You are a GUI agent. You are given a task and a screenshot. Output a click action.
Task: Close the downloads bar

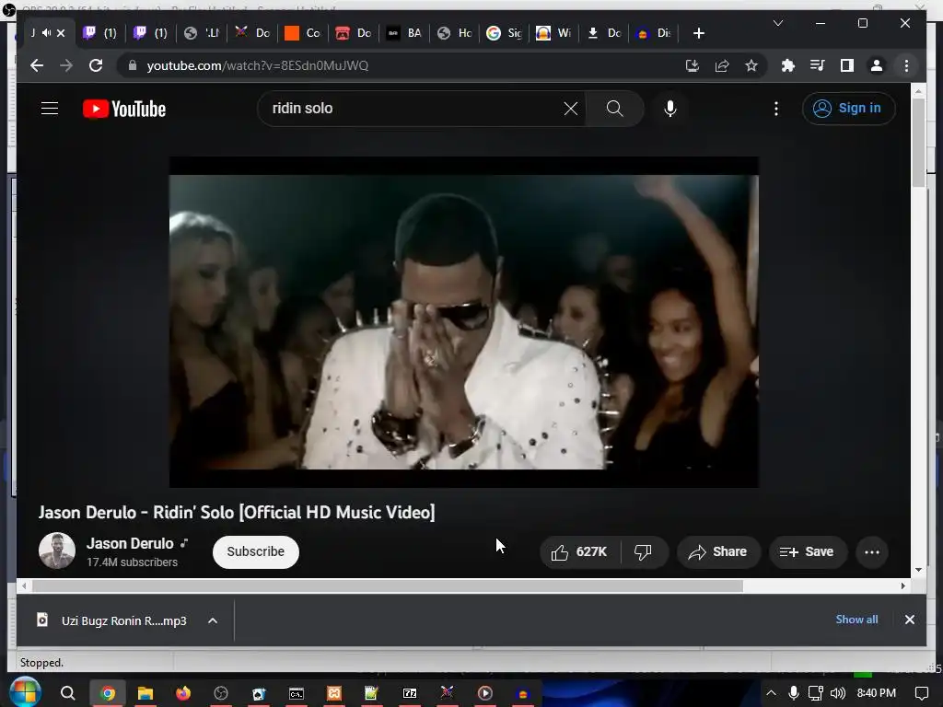[909, 620]
